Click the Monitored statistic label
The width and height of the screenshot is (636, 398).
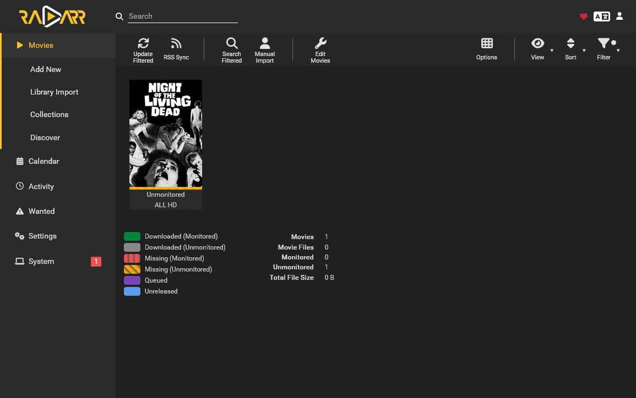click(x=297, y=257)
